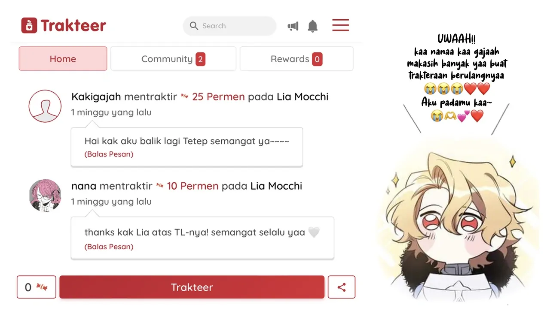Switch to the Home tab
Screen dimensions: 550x314
pyautogui.click(x=63, y=59)
